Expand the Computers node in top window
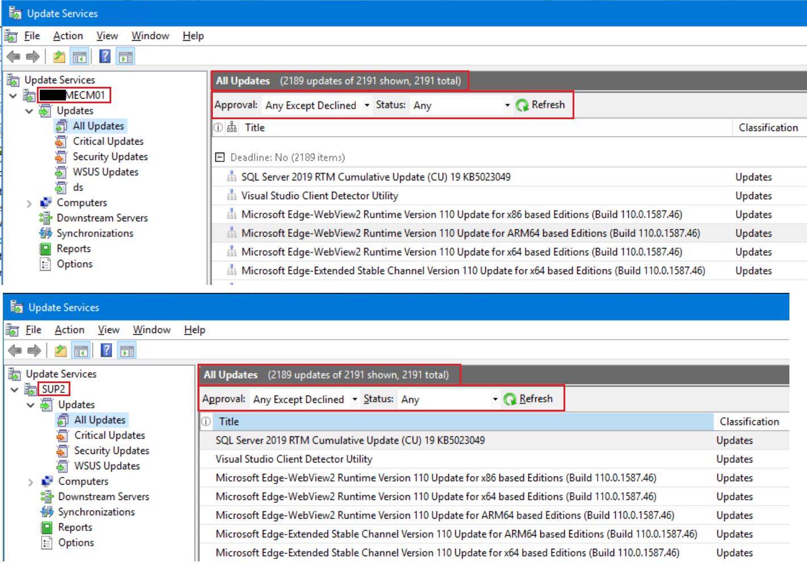 (29, 203)
